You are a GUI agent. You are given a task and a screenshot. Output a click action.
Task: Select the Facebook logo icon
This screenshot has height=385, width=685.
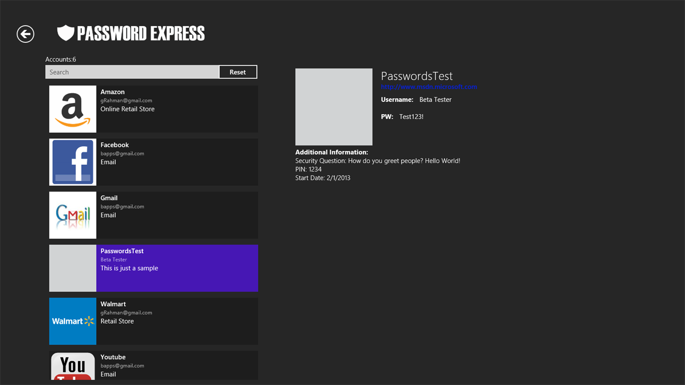pos(73,162)
